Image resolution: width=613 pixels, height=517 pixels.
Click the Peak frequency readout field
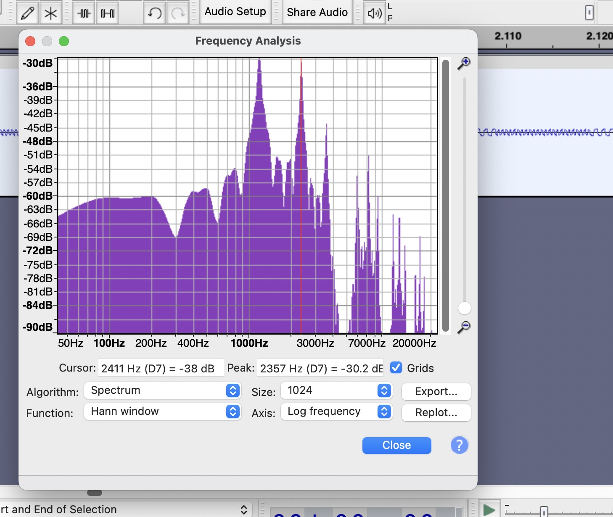click(x=320, y=368)
